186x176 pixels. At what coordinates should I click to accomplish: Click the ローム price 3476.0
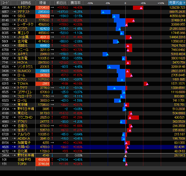(x=43, y=75)
